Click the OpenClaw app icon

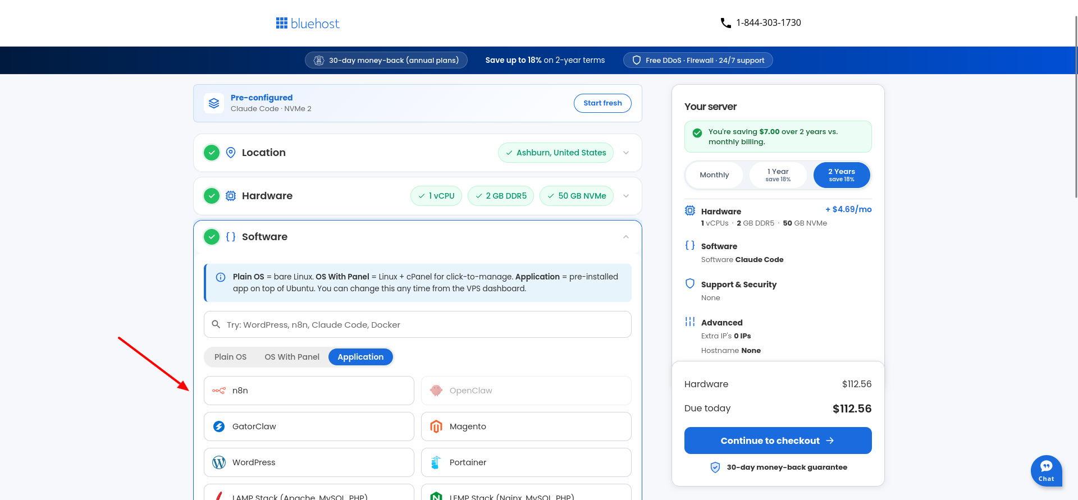pos(436,391)
